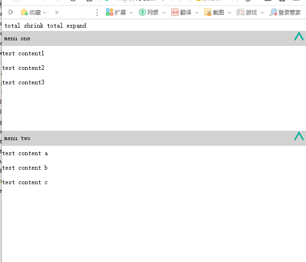Image resolution: width=306 pixels, height=262 pixels.
Task: Click the sidebar toggle icon left of 收藏
Action: pos(11,12)
